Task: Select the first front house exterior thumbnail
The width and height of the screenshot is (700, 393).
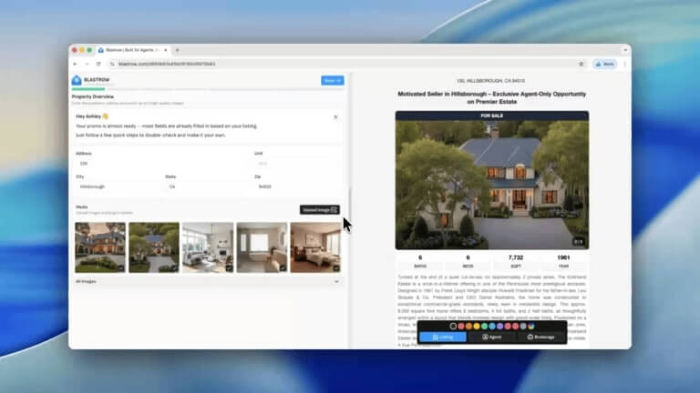Action: 100,247
